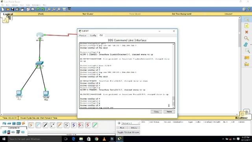Image resolution: width=252 pixels, height=142 pixels.
Task: Open Microsoft Edge from the taskbar
Action: [73, 139]
